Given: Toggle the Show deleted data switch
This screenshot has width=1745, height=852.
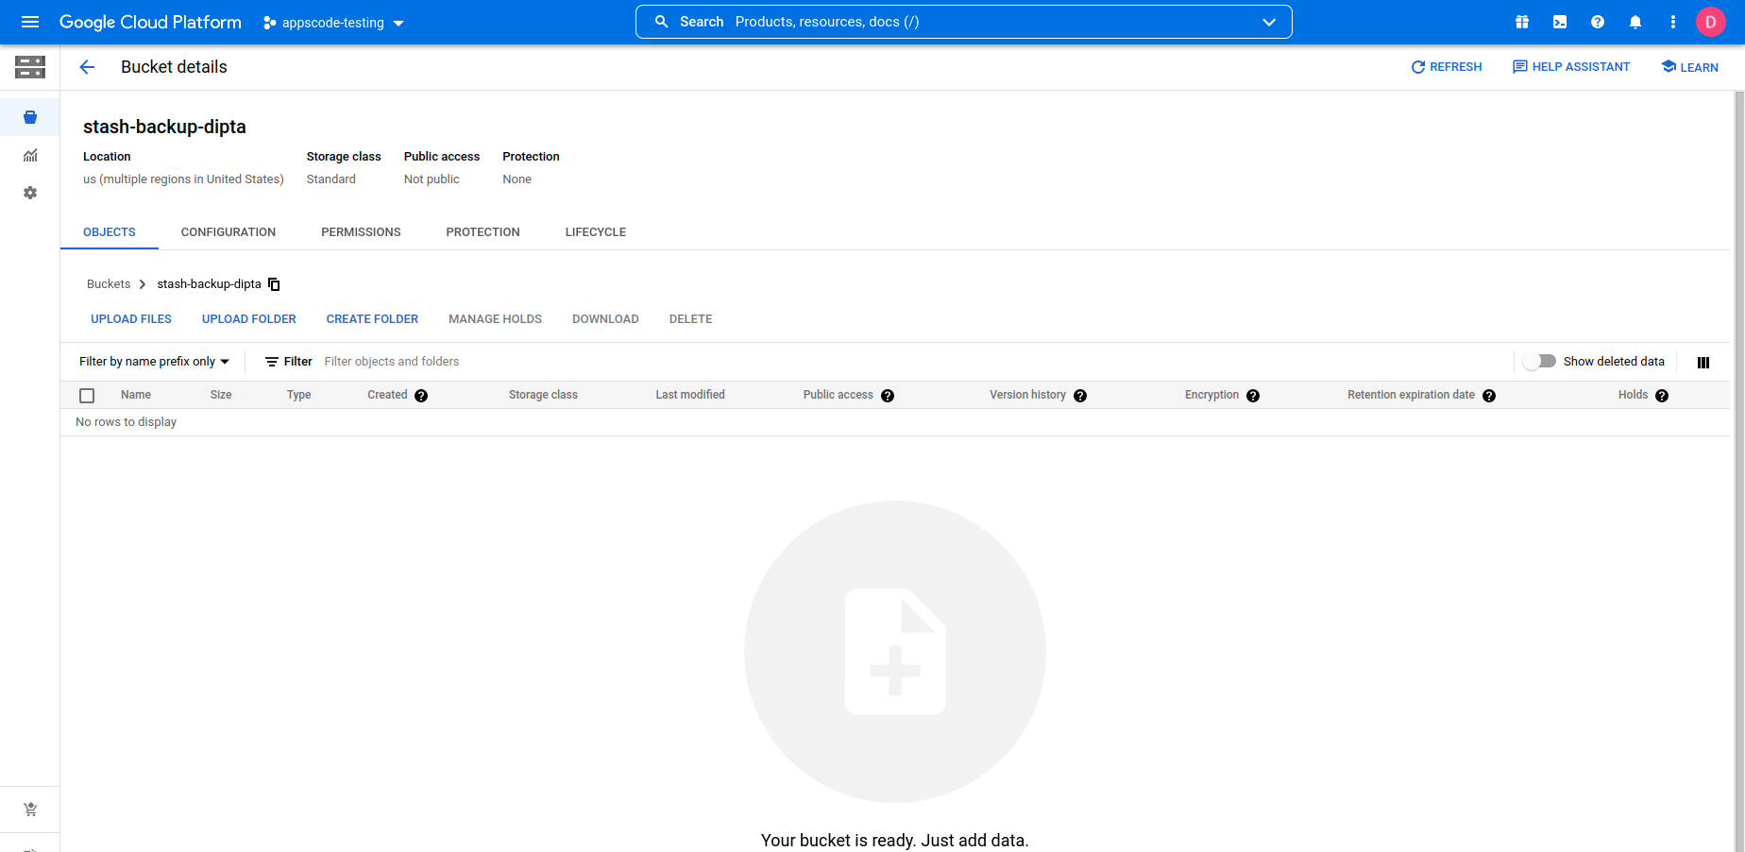Looking at the screenshot, I should 1539,362.
